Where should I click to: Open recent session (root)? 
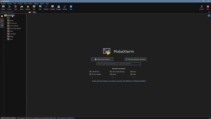tap(114, 74)
